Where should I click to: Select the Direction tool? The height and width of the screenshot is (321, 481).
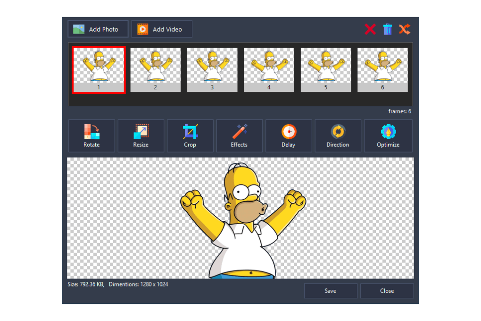[338, 136]
